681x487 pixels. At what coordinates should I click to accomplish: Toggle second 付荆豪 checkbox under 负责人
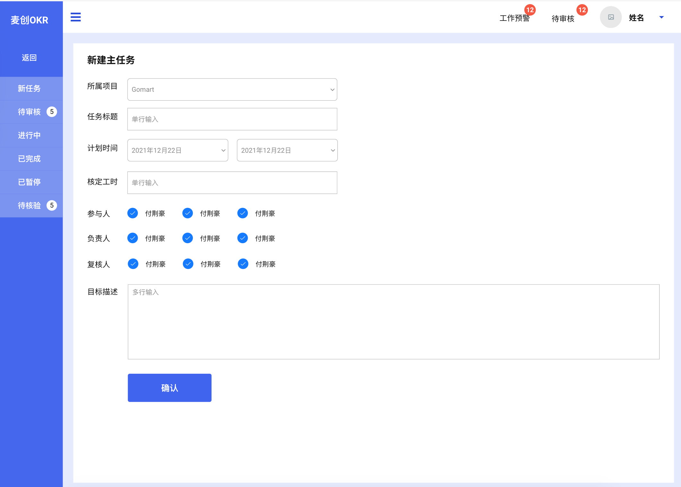[x=187, y=238]
